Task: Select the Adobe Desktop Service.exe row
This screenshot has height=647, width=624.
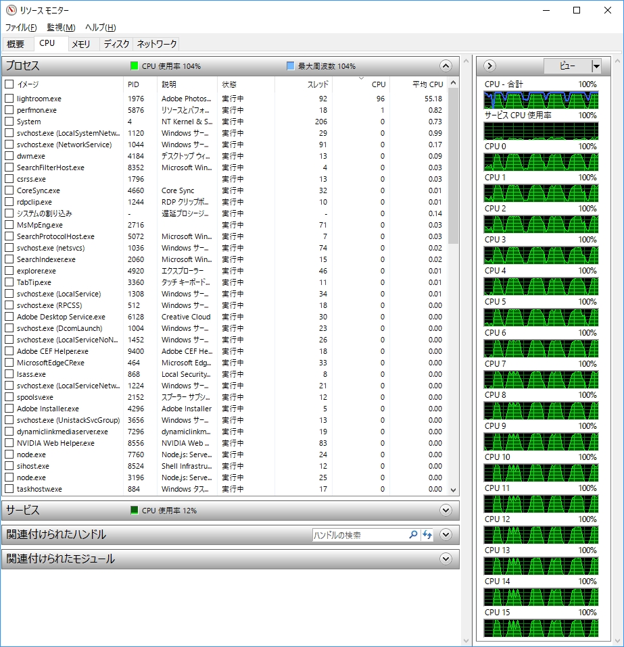Action: (61, 317)
